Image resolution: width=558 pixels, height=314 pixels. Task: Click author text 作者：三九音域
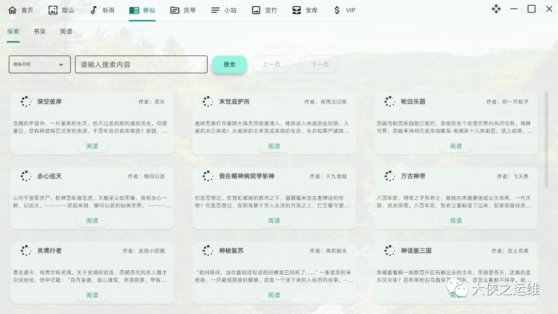click(x=328, y=177)
